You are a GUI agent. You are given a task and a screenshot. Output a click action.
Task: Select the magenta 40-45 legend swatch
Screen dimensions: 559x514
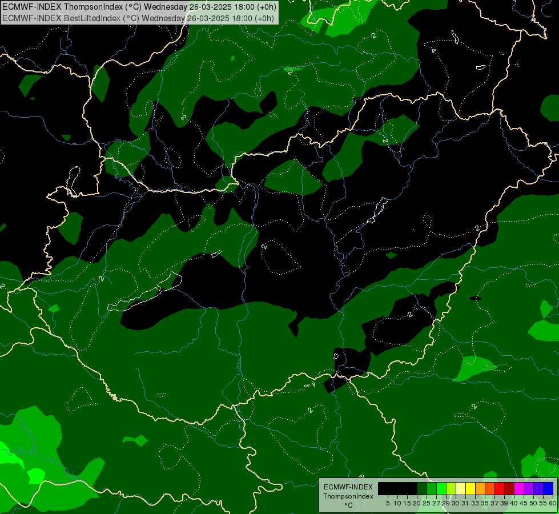point(518,488)
